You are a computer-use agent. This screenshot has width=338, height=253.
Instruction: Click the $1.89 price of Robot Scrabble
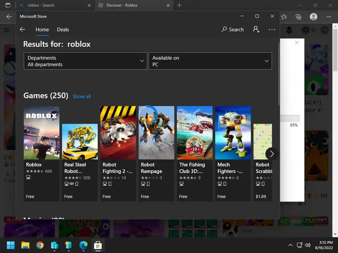[261, 196]
